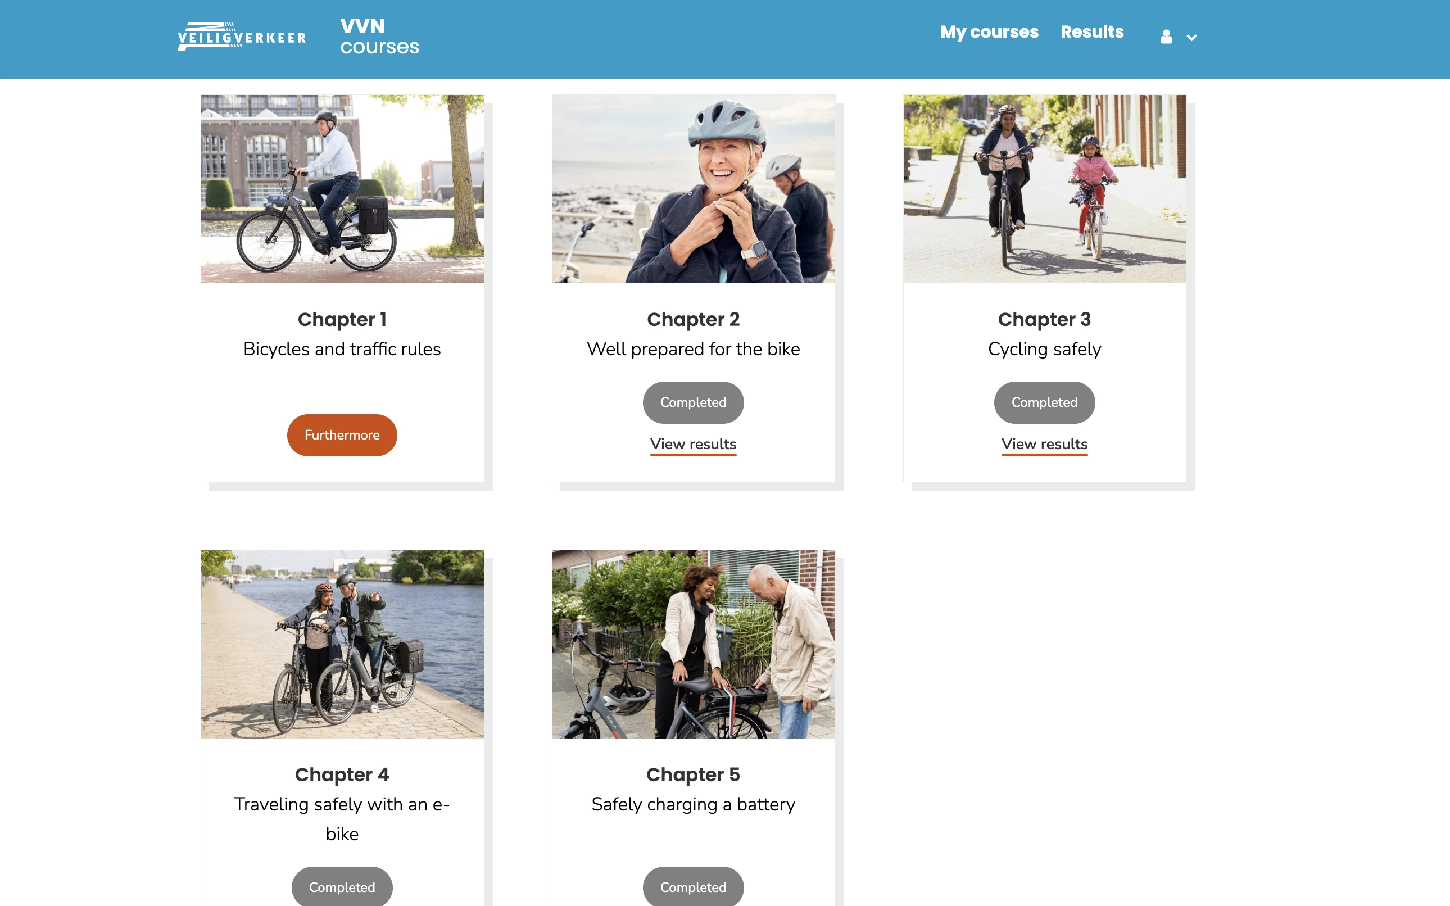Click the VVN courses title
Image resolution: width=1450 pixels, height=906 pixels.
[x=379, y=37]
